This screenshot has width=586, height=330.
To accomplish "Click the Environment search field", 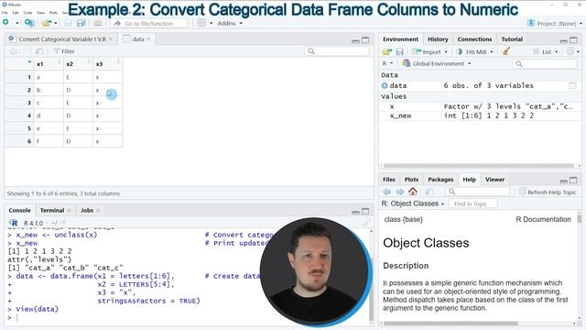I will pos(544,64).
